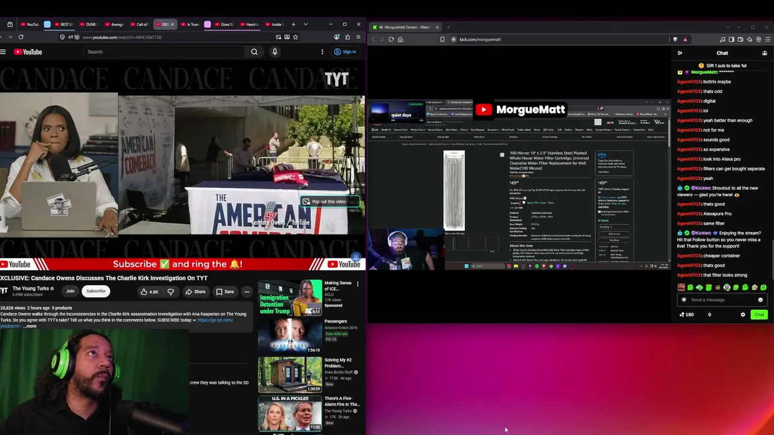This screenshot has height=435, width=774.
Task: Click the 'Passengers' recommended video title
Action: click(336, 321)
